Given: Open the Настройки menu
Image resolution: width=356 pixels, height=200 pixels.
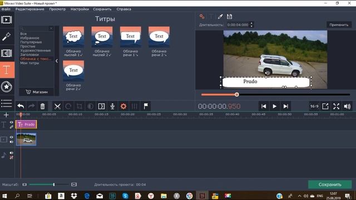Looking at the screenshot, I should (x=80, y=9).
